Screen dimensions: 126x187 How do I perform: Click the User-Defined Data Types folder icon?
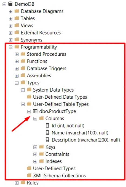coord(29,97)
